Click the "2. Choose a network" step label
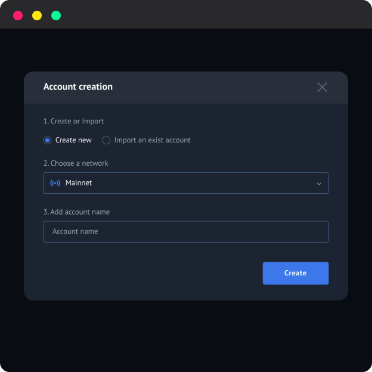The image size is (372, 372). [76, 163]
